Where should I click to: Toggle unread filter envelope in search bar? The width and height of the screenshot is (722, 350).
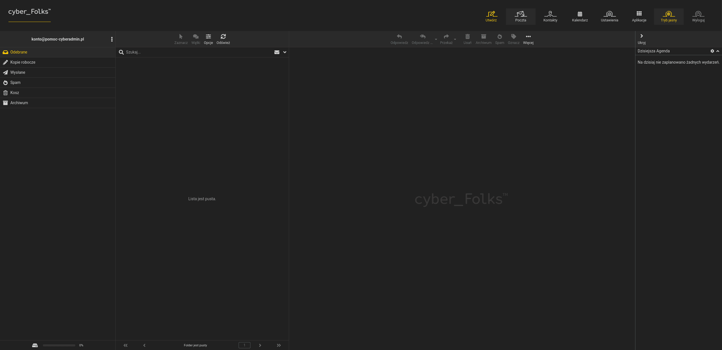click(x=277, y=52)
